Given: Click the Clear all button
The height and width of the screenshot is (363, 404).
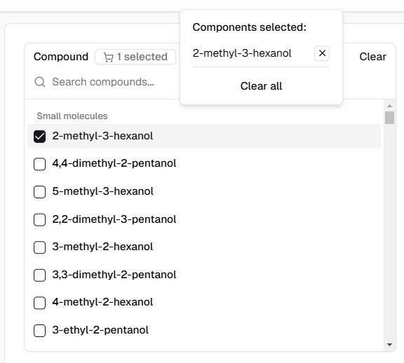Looking at the screenshot, I should 261,86.
